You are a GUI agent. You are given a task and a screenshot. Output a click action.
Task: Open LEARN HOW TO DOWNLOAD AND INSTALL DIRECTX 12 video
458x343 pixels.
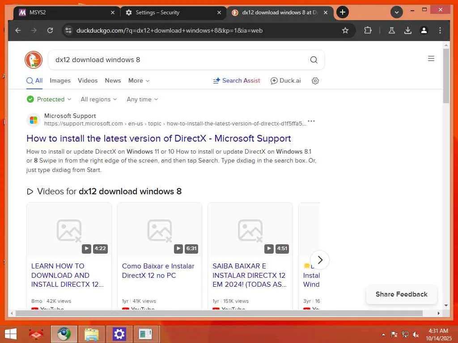pyautogui.click(x=68, y=275)
